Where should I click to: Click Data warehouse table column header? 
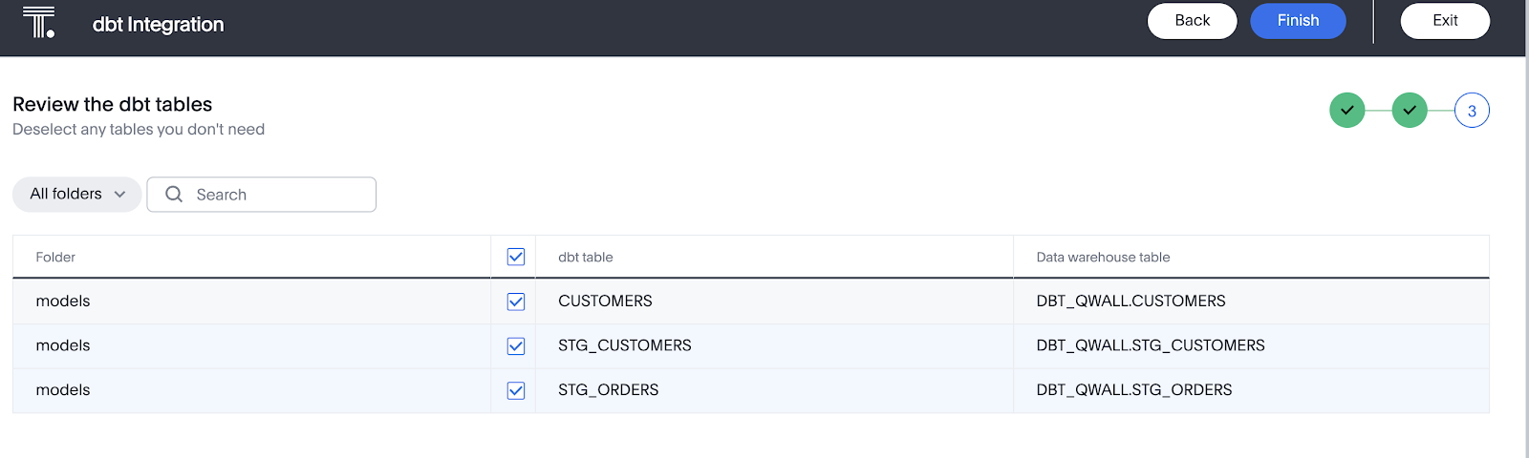click(x=1103, y=258)
